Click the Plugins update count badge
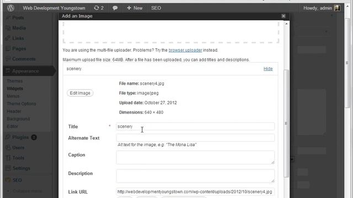The height and width of the screenshot is (198, 353). pos(34,137)
